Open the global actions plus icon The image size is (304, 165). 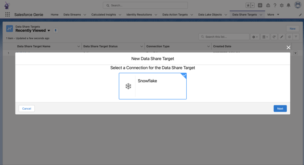point(260,5)
